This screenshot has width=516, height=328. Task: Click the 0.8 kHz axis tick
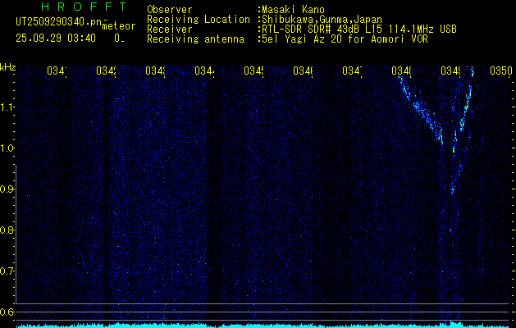coord(7,230)
